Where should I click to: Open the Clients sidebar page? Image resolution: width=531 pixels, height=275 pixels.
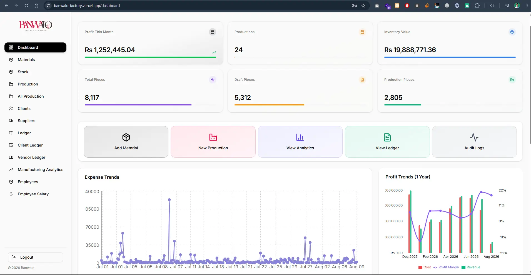point(35,109)
